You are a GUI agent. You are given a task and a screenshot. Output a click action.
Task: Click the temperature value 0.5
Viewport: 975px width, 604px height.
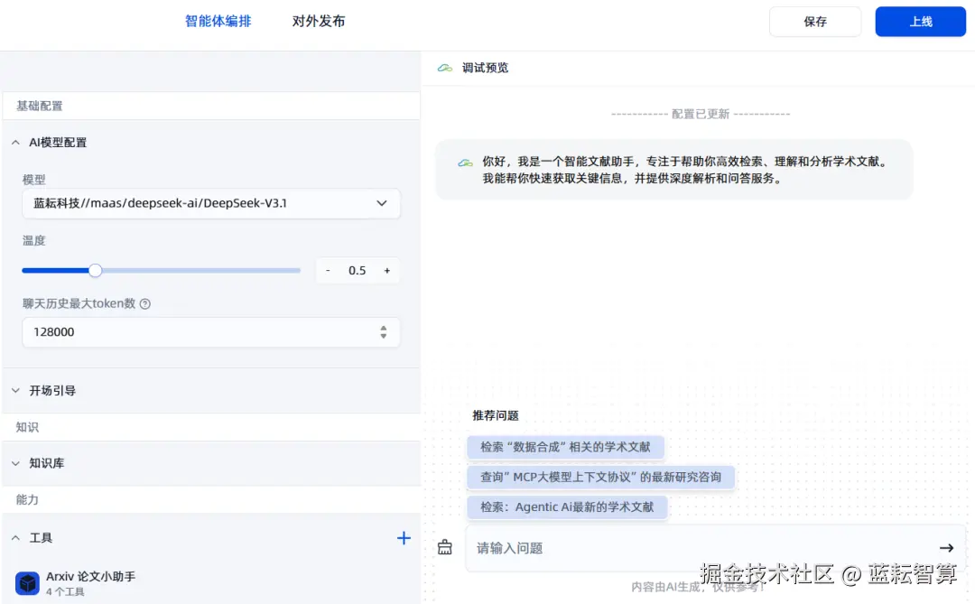coord(357,270)
